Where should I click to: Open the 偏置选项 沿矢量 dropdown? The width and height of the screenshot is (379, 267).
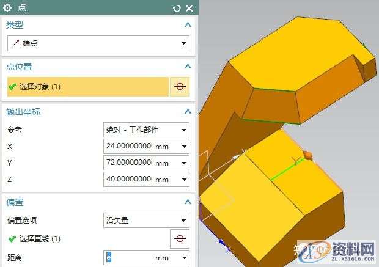click(x=146, y=220)
